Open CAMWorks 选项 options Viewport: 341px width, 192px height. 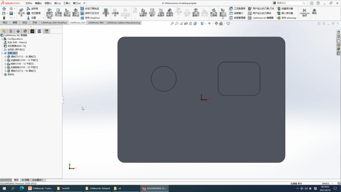tap(304, 12)
